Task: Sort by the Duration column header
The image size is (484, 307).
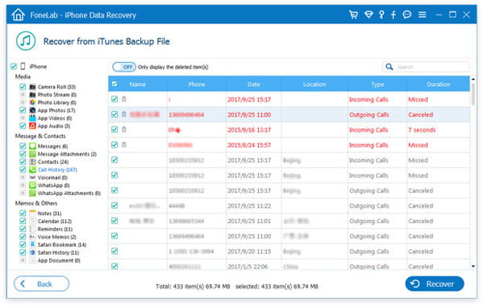Action: (438, 84)
